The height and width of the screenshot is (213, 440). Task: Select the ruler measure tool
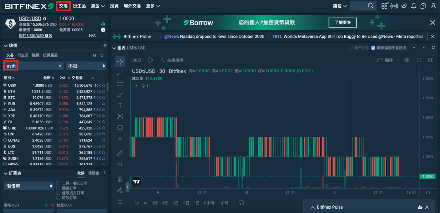[x=120, y=153]
